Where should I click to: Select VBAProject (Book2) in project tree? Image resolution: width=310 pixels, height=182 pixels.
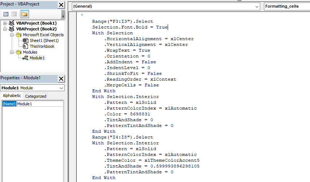(x=36, y=29)
